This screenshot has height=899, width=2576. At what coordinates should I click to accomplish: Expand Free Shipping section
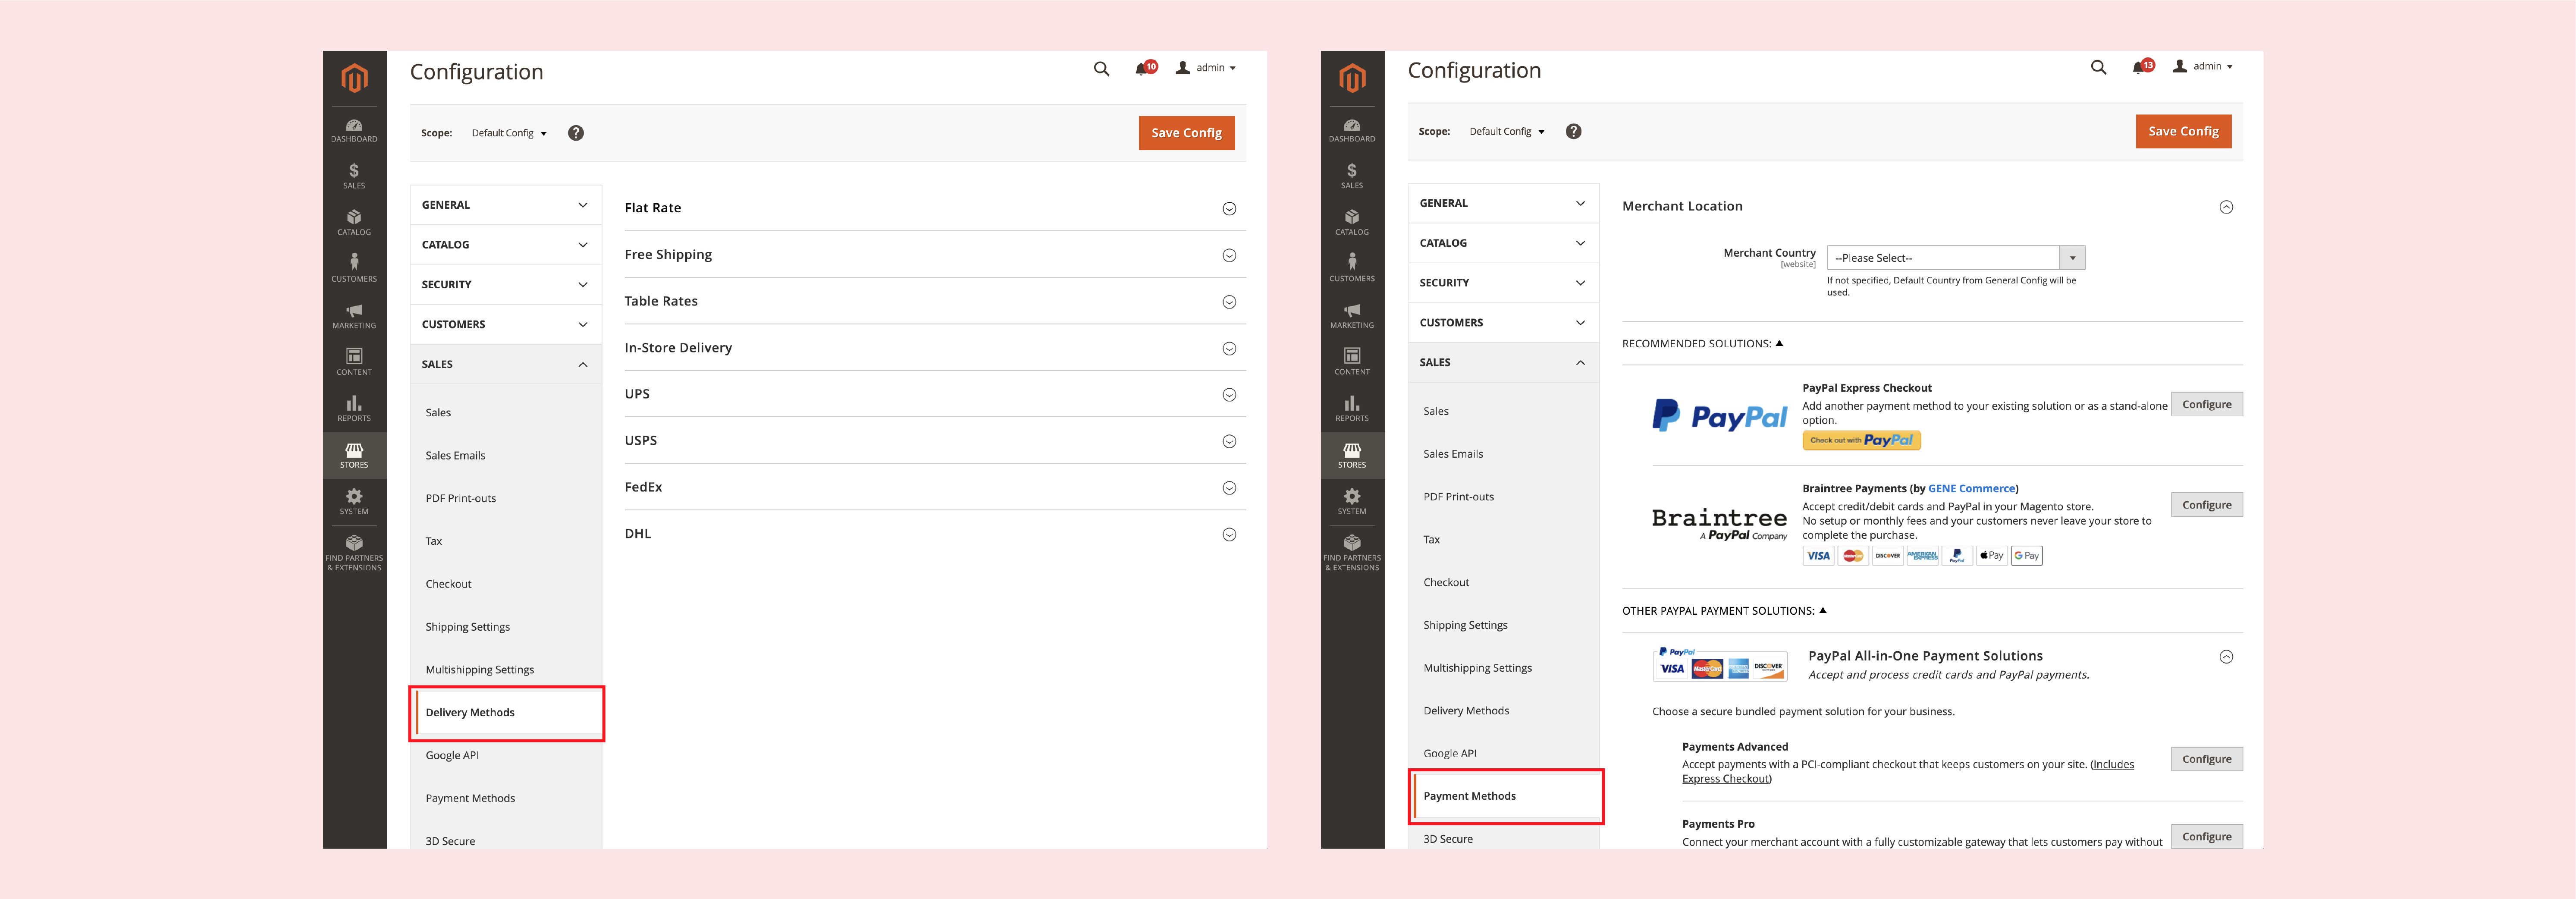point(935,255)
